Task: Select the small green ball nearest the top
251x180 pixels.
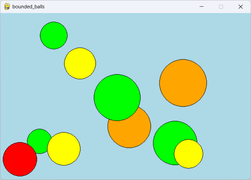Action: click(54, 35)
